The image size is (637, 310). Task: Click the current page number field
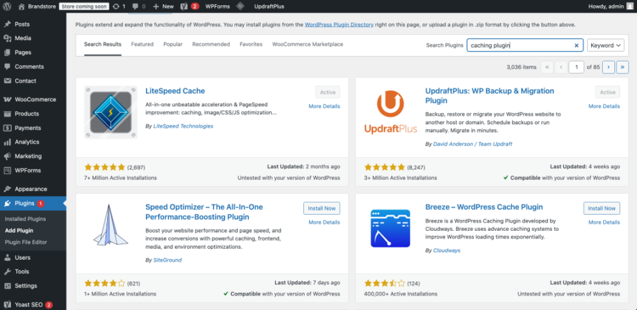coord(576,67)
